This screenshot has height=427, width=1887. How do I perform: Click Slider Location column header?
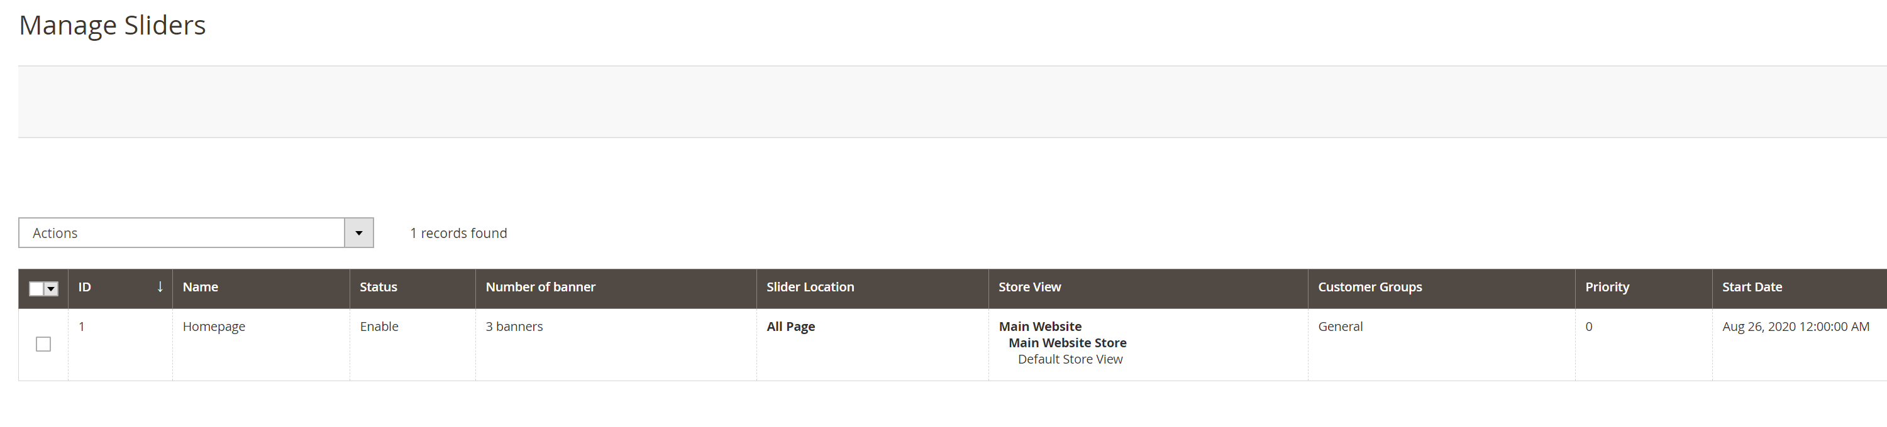tap(872, 288)
